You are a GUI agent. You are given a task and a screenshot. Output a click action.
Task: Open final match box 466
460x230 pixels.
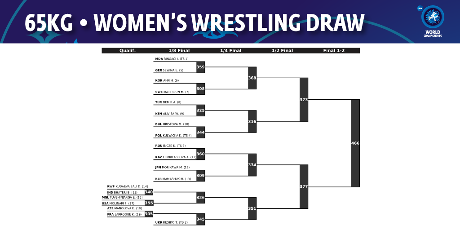pyautogui.click(x=355, y=143)
